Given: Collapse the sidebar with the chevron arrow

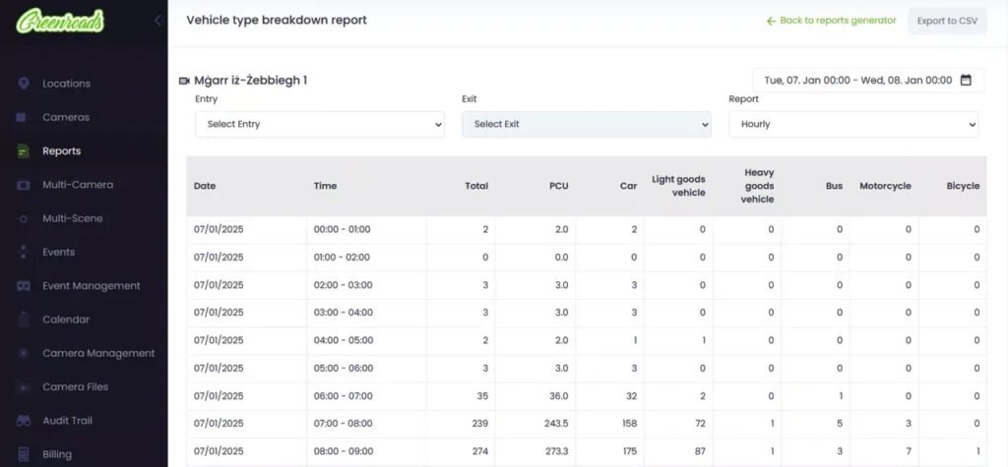Looking at the screenshot, I should click(x=157, y=21).
